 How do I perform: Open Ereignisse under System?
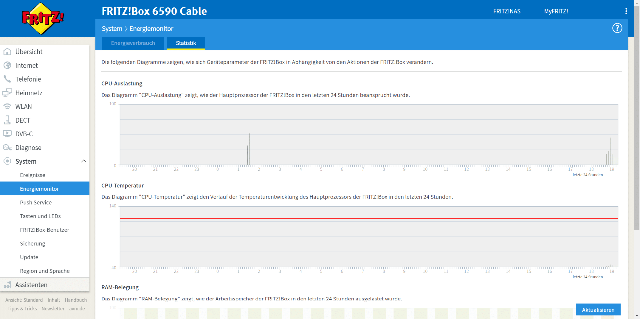(x=32, y=175)
